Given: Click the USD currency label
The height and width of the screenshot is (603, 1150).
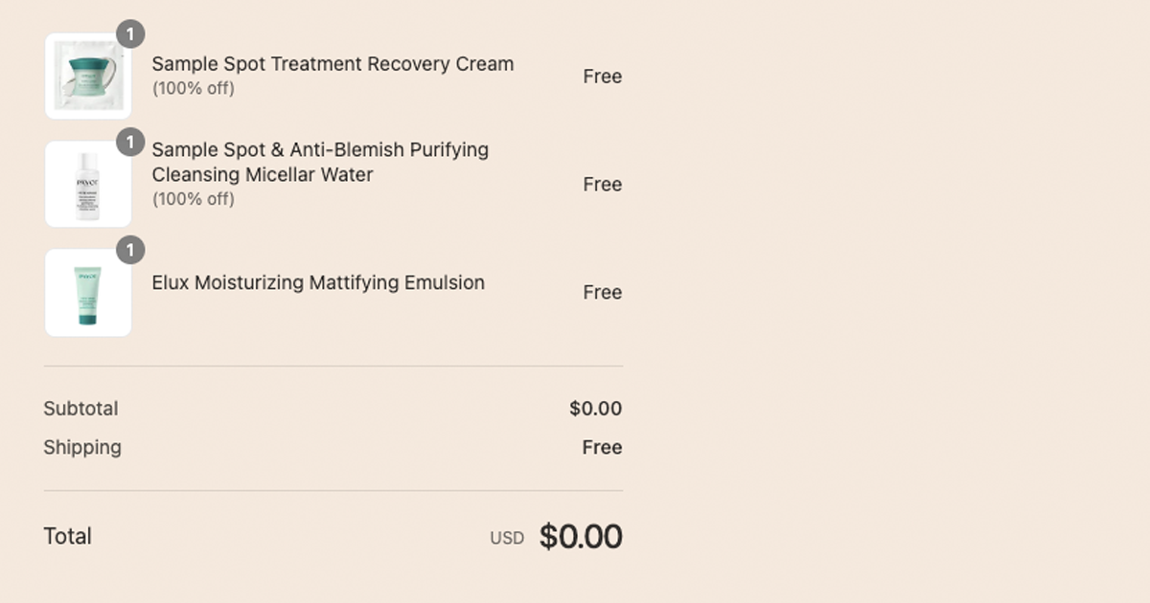Looking at the screenshot, I should point(507,538).
